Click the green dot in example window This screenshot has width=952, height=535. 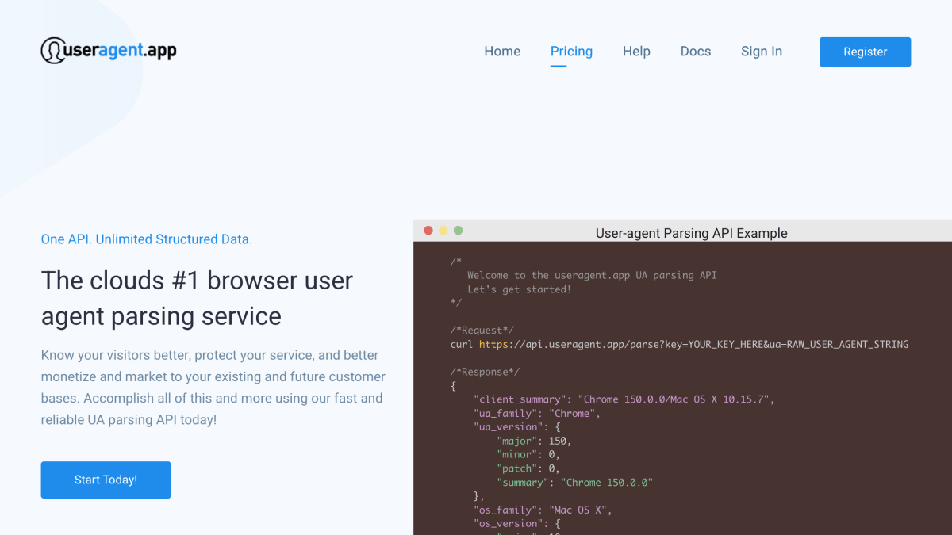458,231
